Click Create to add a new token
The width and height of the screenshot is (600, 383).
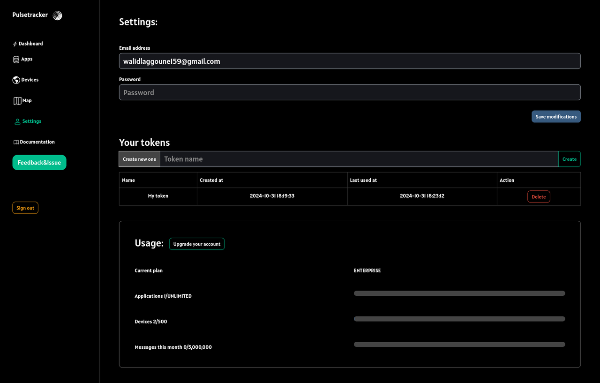pyautogui.click(x=569, y=159)
